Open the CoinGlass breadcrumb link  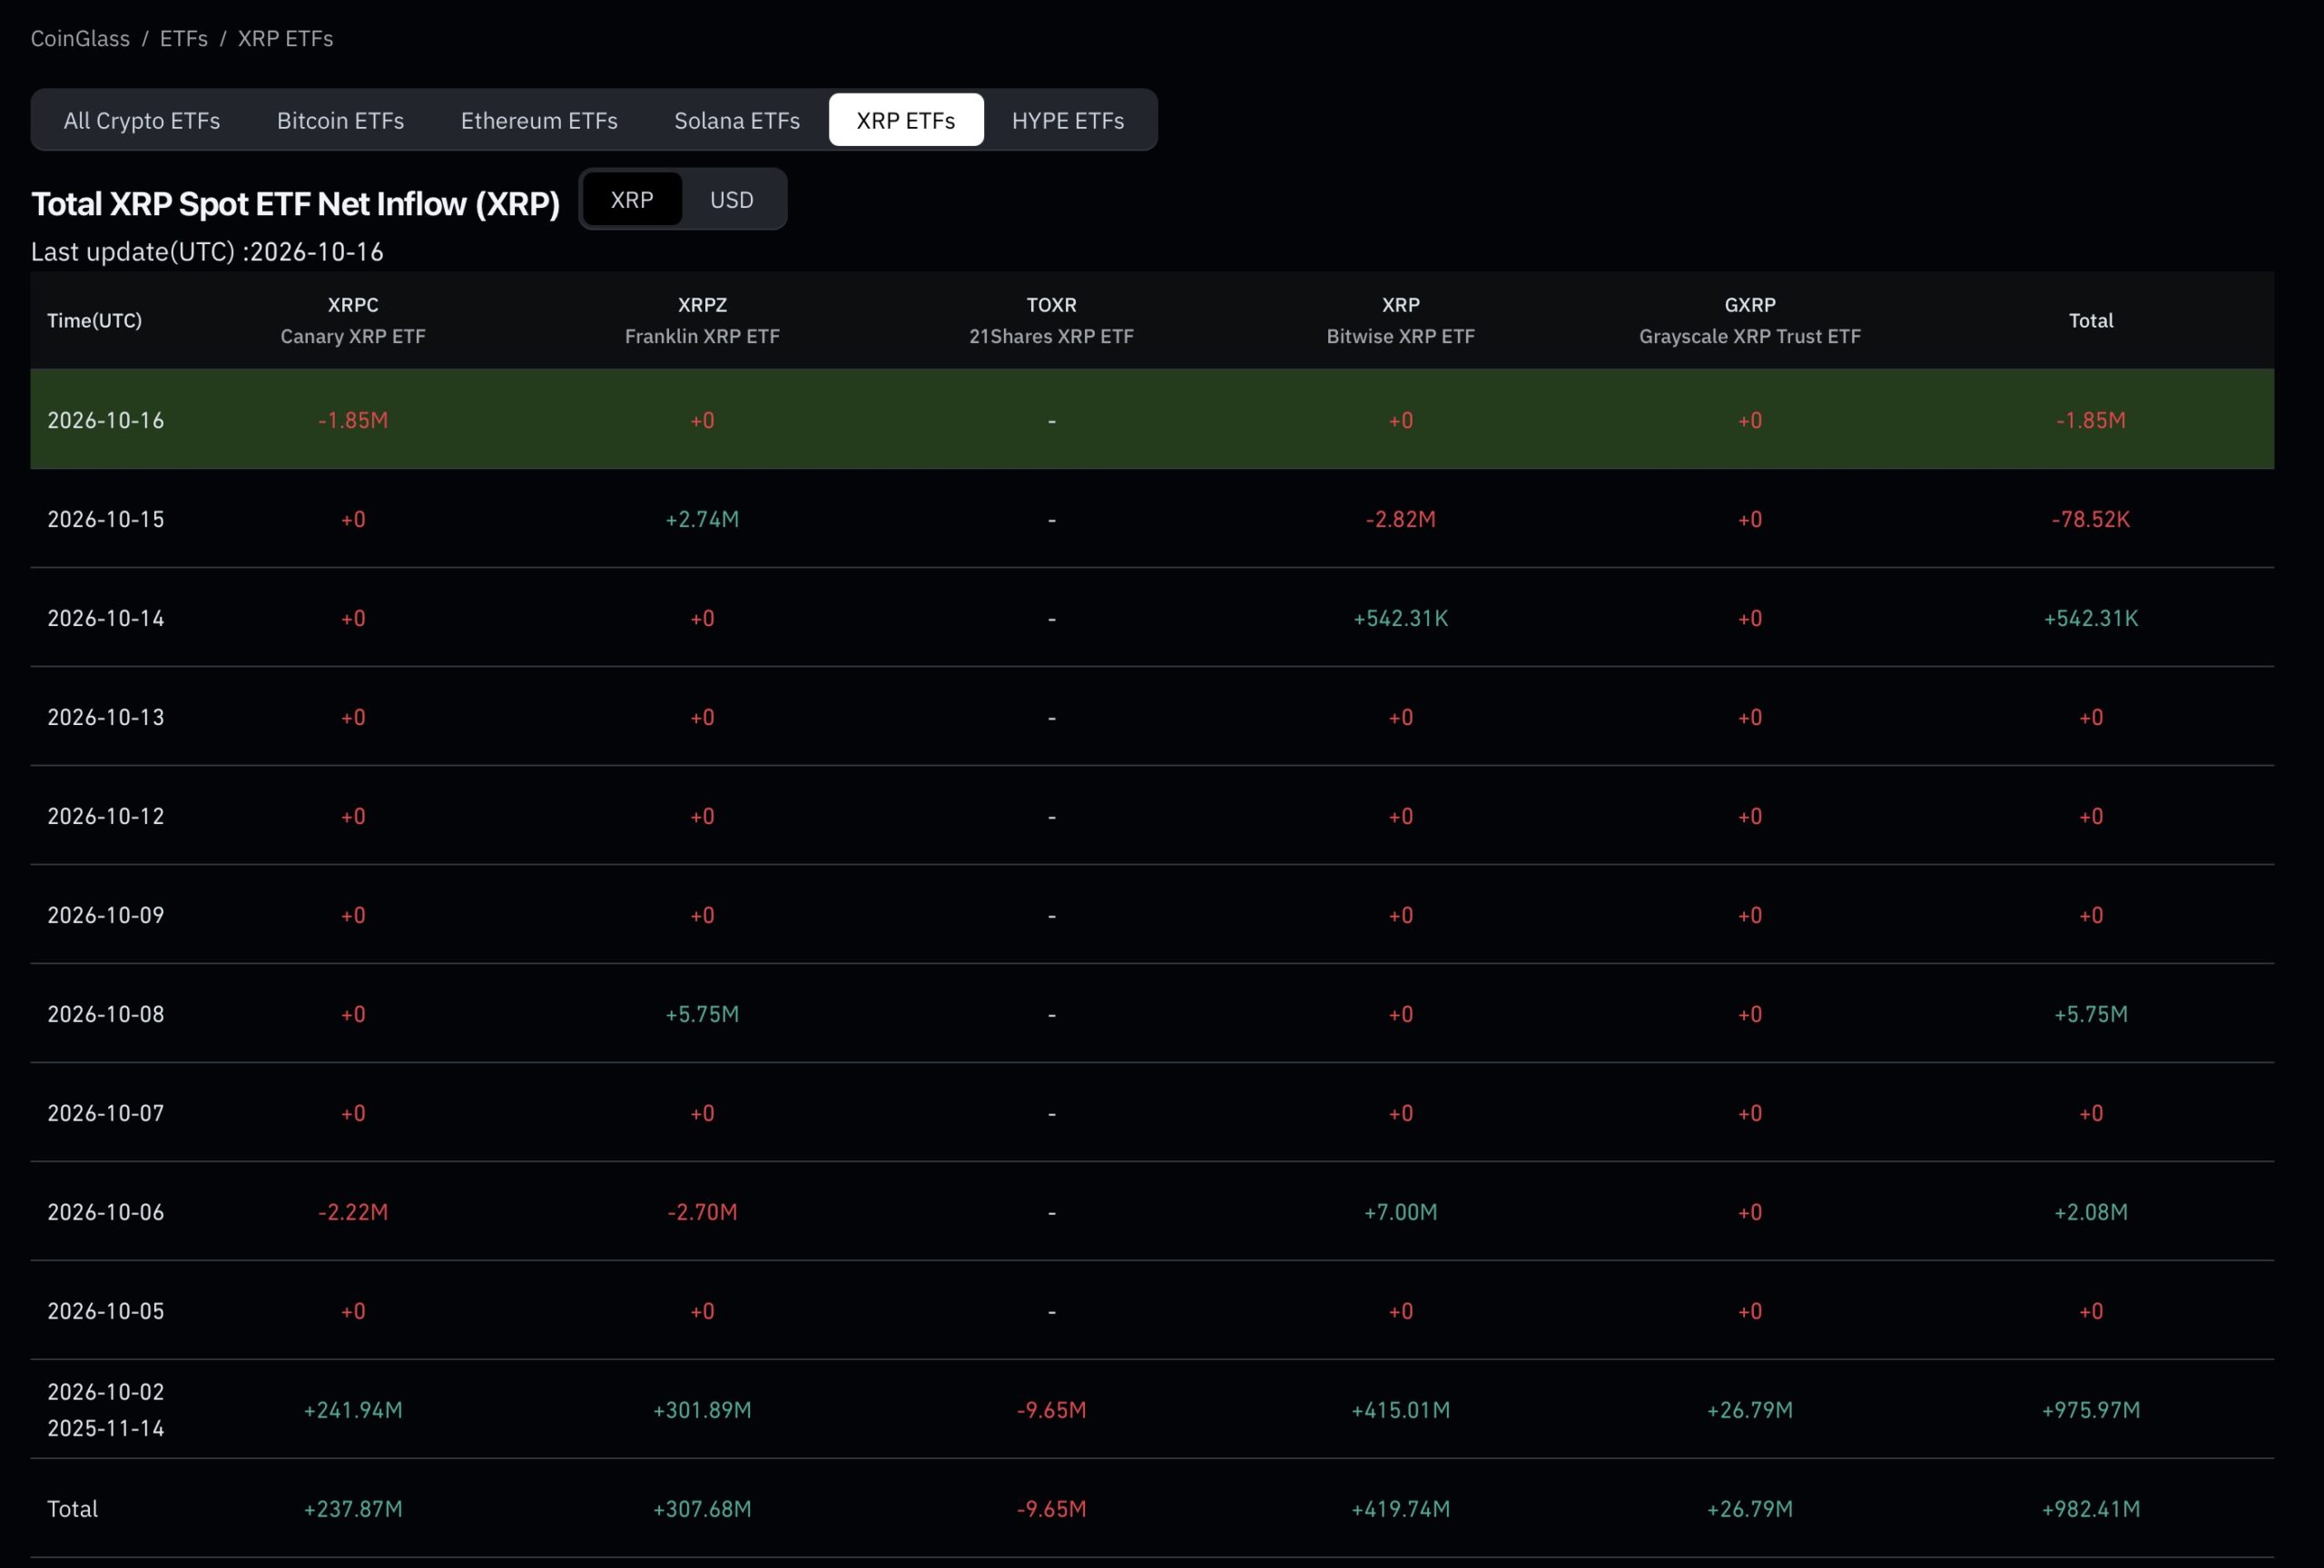(80, 38)
